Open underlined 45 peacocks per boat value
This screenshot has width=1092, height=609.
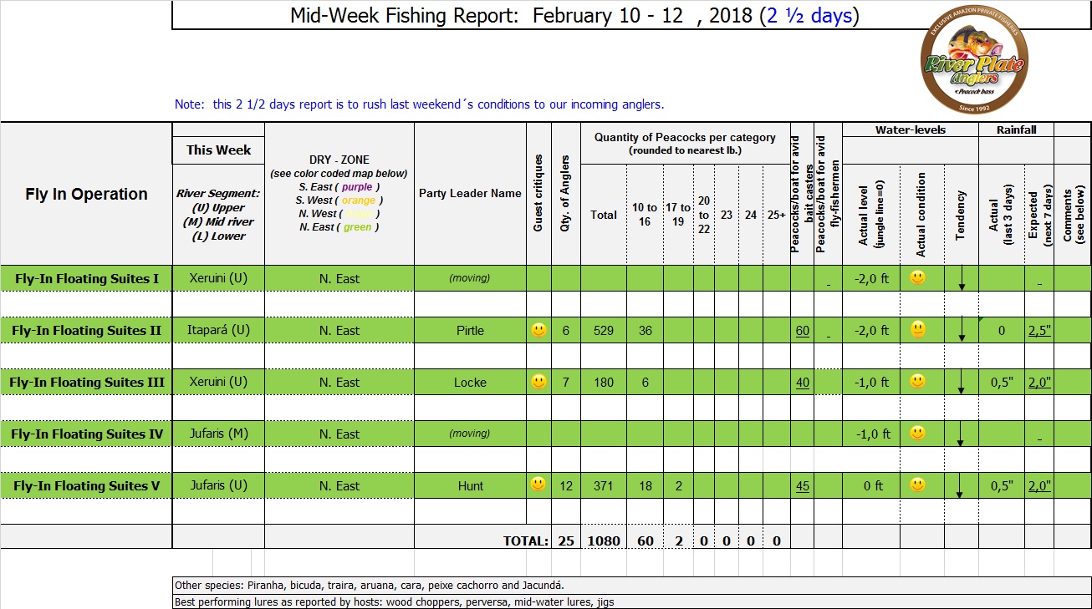802,486
